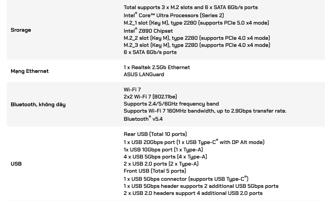Click Intel Core Ultra Processors (Series 2) text
Image resolution: width=330 pixels, height=201 pixels.
pyautogui.click(x=174, y=15)
